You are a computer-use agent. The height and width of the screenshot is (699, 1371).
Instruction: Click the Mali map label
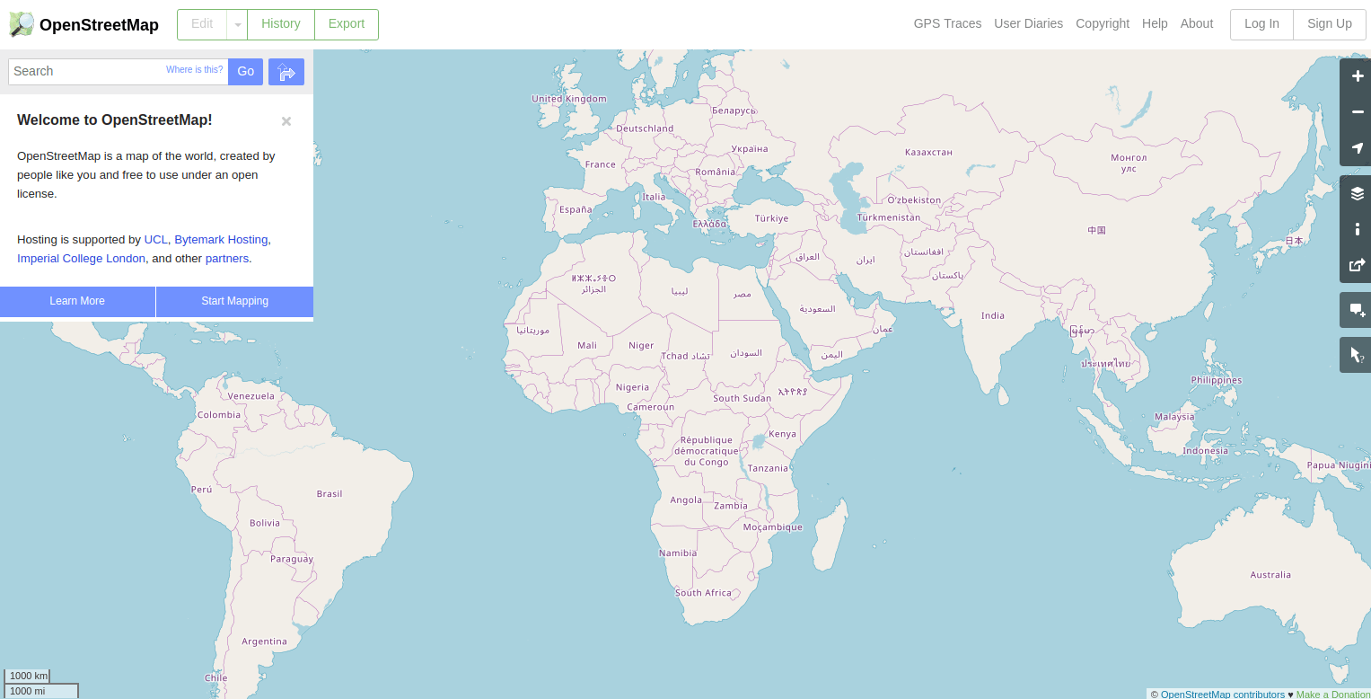coord(587,345)
